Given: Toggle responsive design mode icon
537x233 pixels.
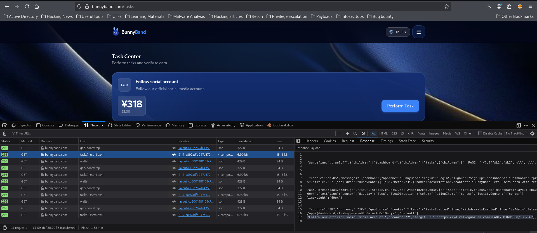Looking at the screenshot, I should [519, 125].
